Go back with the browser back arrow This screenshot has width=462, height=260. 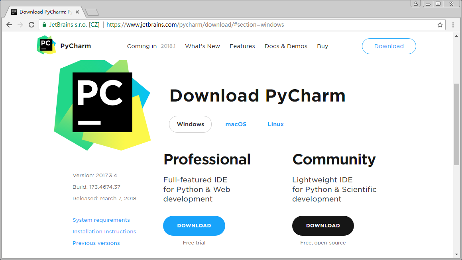[9, 25]
